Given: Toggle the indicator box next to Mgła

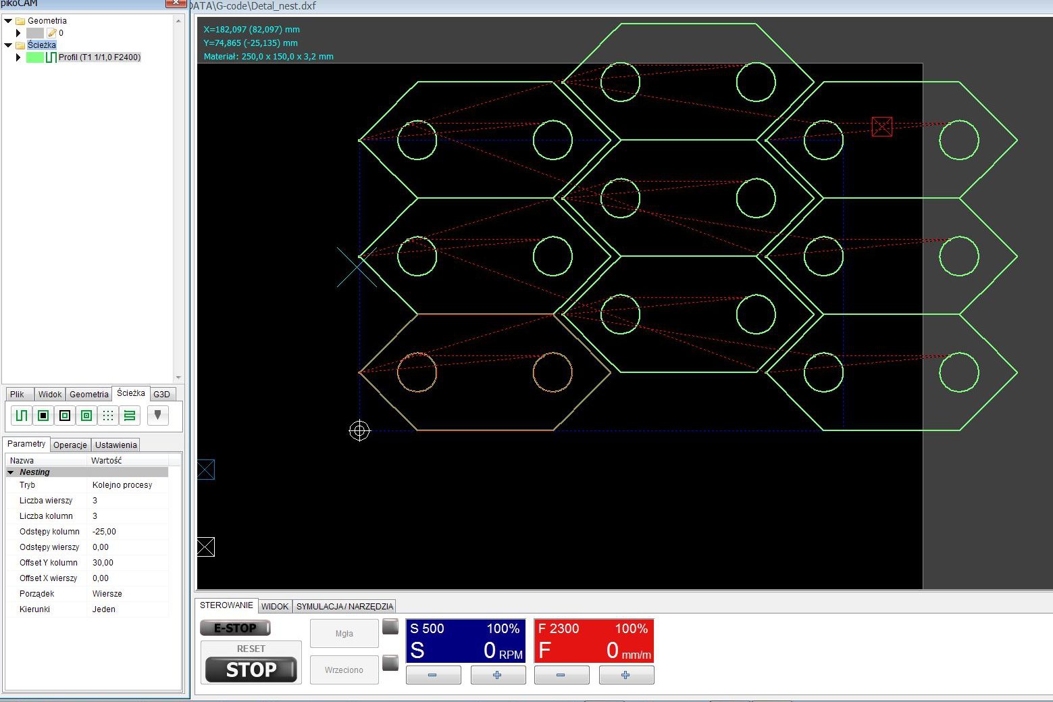Looking at the screenshot, I should [390, 626].
